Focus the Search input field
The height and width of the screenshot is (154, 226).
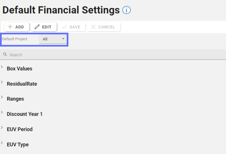[111, 55]
